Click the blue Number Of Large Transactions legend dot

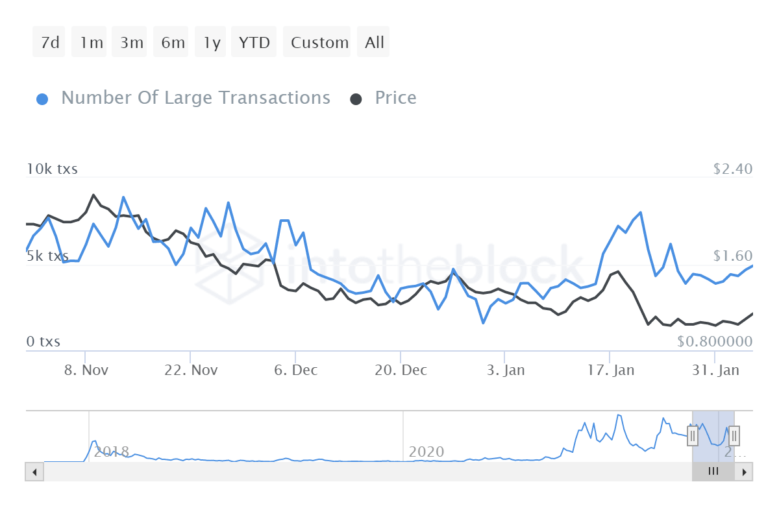tap(42, 97)
